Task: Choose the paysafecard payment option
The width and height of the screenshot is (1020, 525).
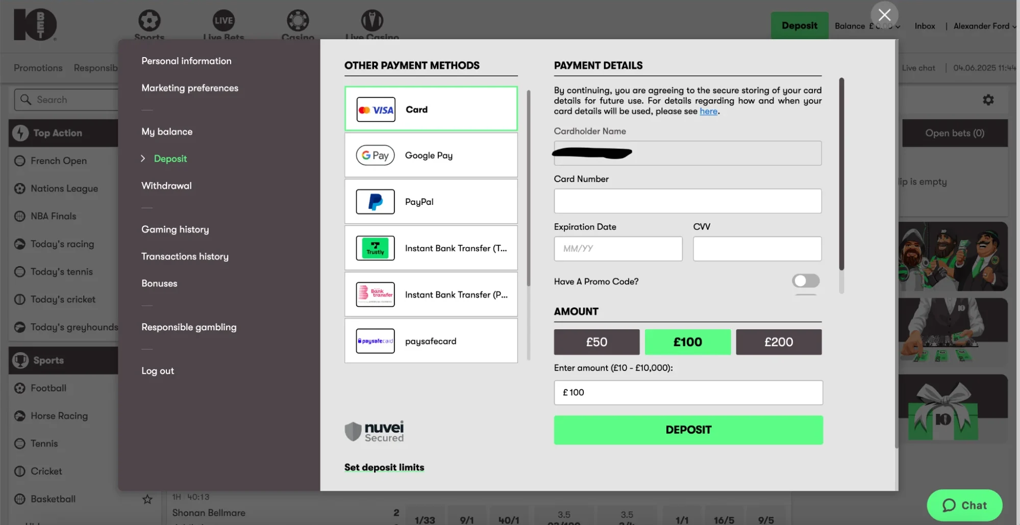Action: pos(431,341)
